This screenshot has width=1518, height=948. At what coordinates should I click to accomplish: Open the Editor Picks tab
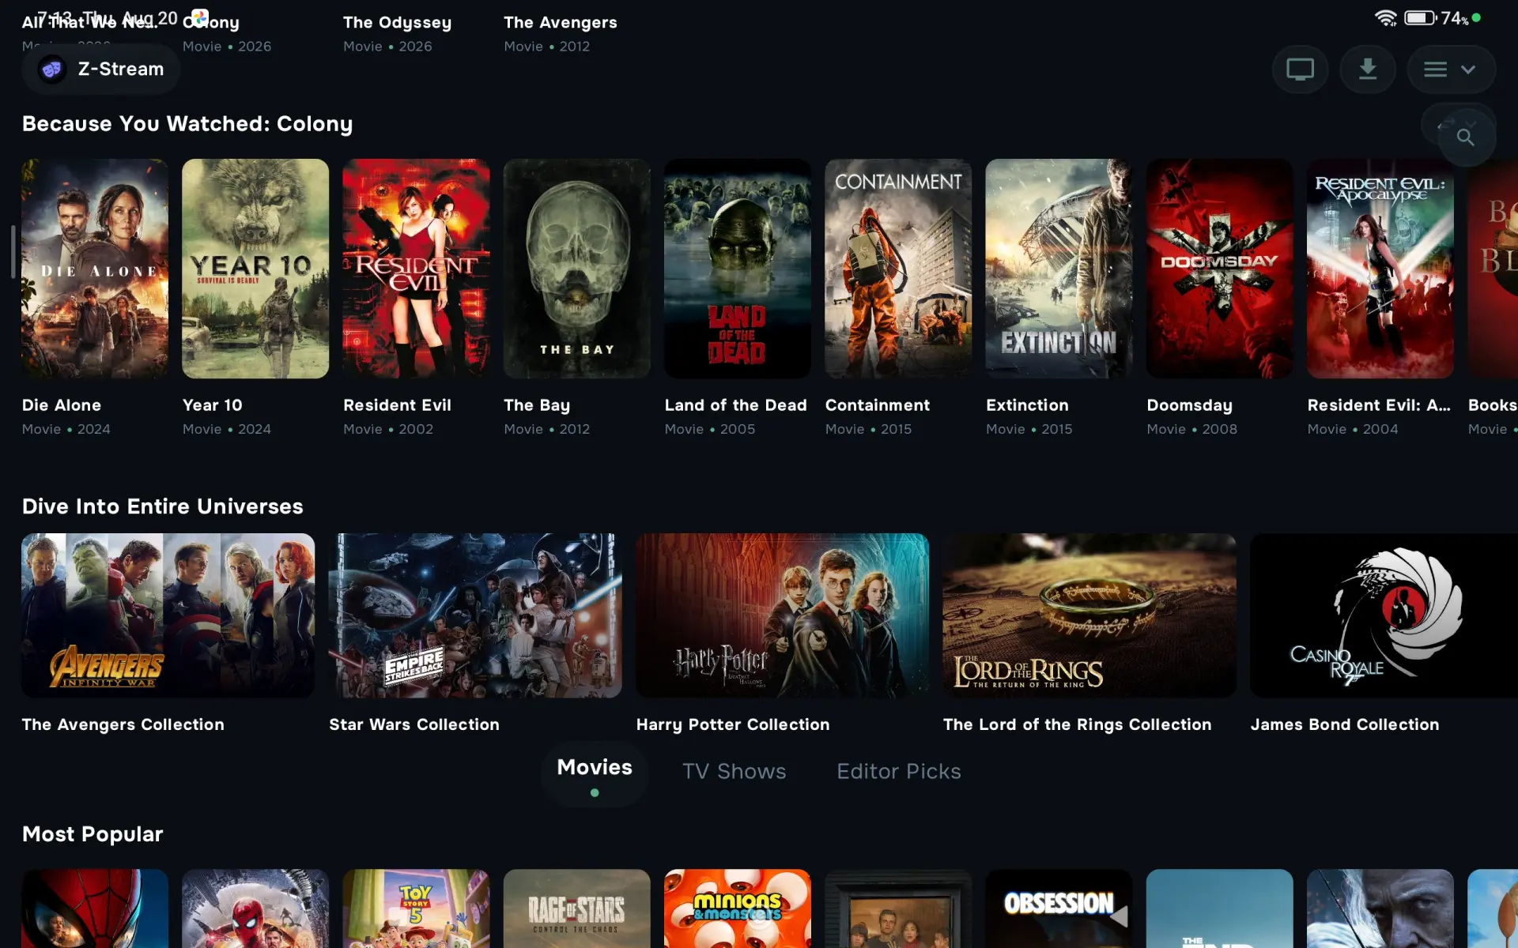[x=899, y=771]
